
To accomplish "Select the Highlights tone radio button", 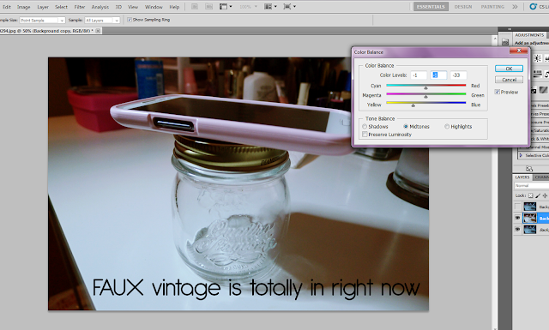I will pos(447,126).
